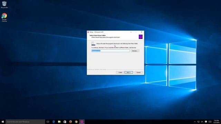Launch Chrome from the taskbar
This screenshot has width=221, height=124.
point(76,122)
